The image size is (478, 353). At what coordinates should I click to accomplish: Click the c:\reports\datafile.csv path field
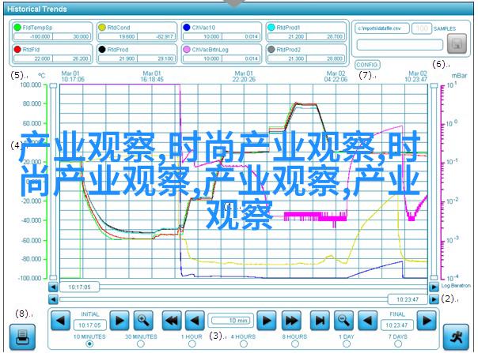pos(382,28)
